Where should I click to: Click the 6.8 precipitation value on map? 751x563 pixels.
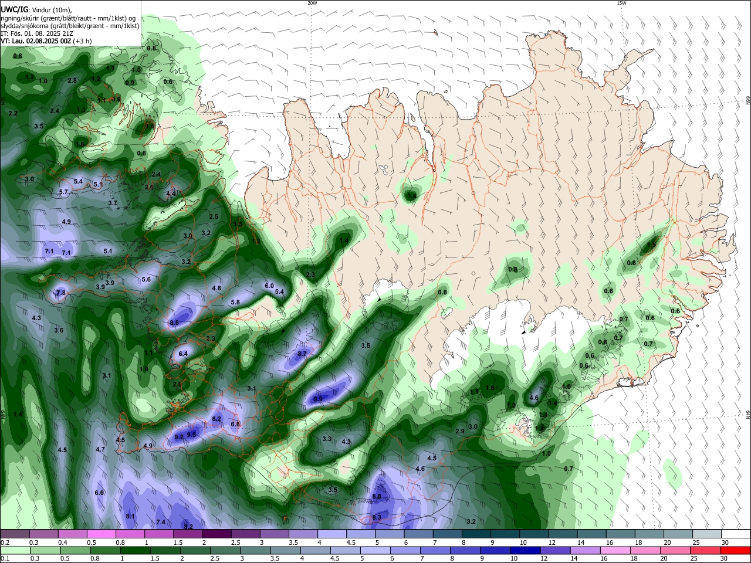coord(235,424)
